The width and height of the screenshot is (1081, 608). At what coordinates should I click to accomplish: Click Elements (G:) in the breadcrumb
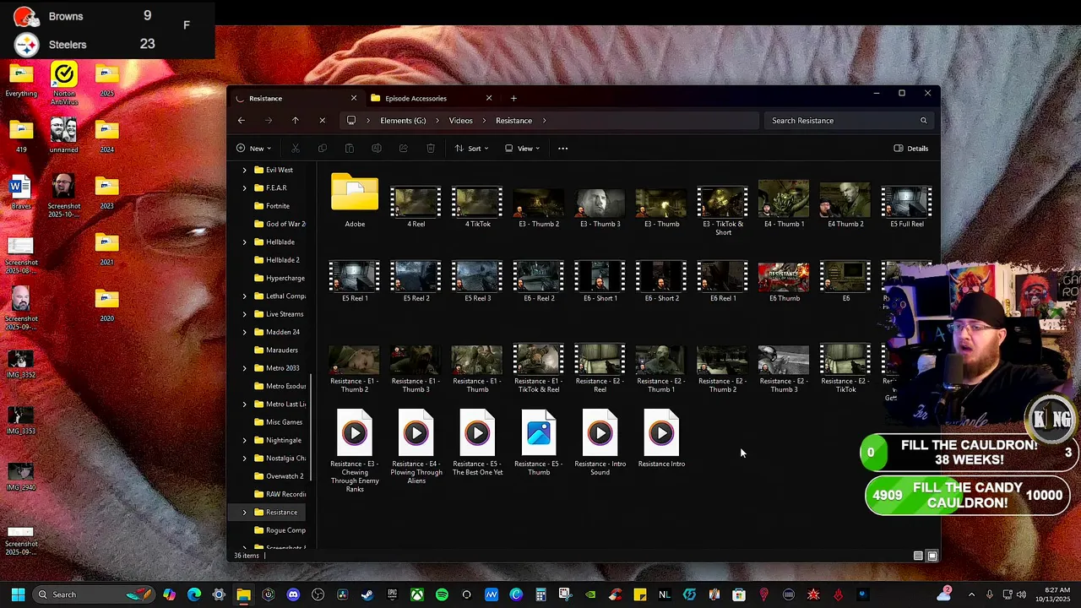pos(403,121)
